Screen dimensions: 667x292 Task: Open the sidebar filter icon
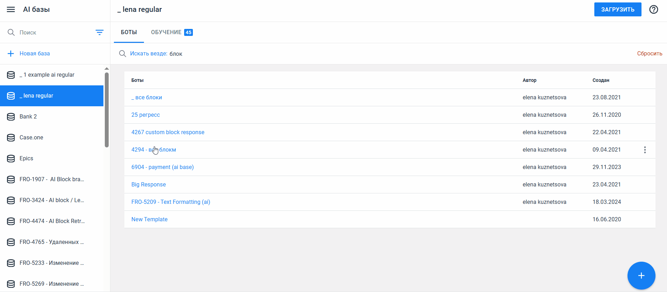[100, 32]
